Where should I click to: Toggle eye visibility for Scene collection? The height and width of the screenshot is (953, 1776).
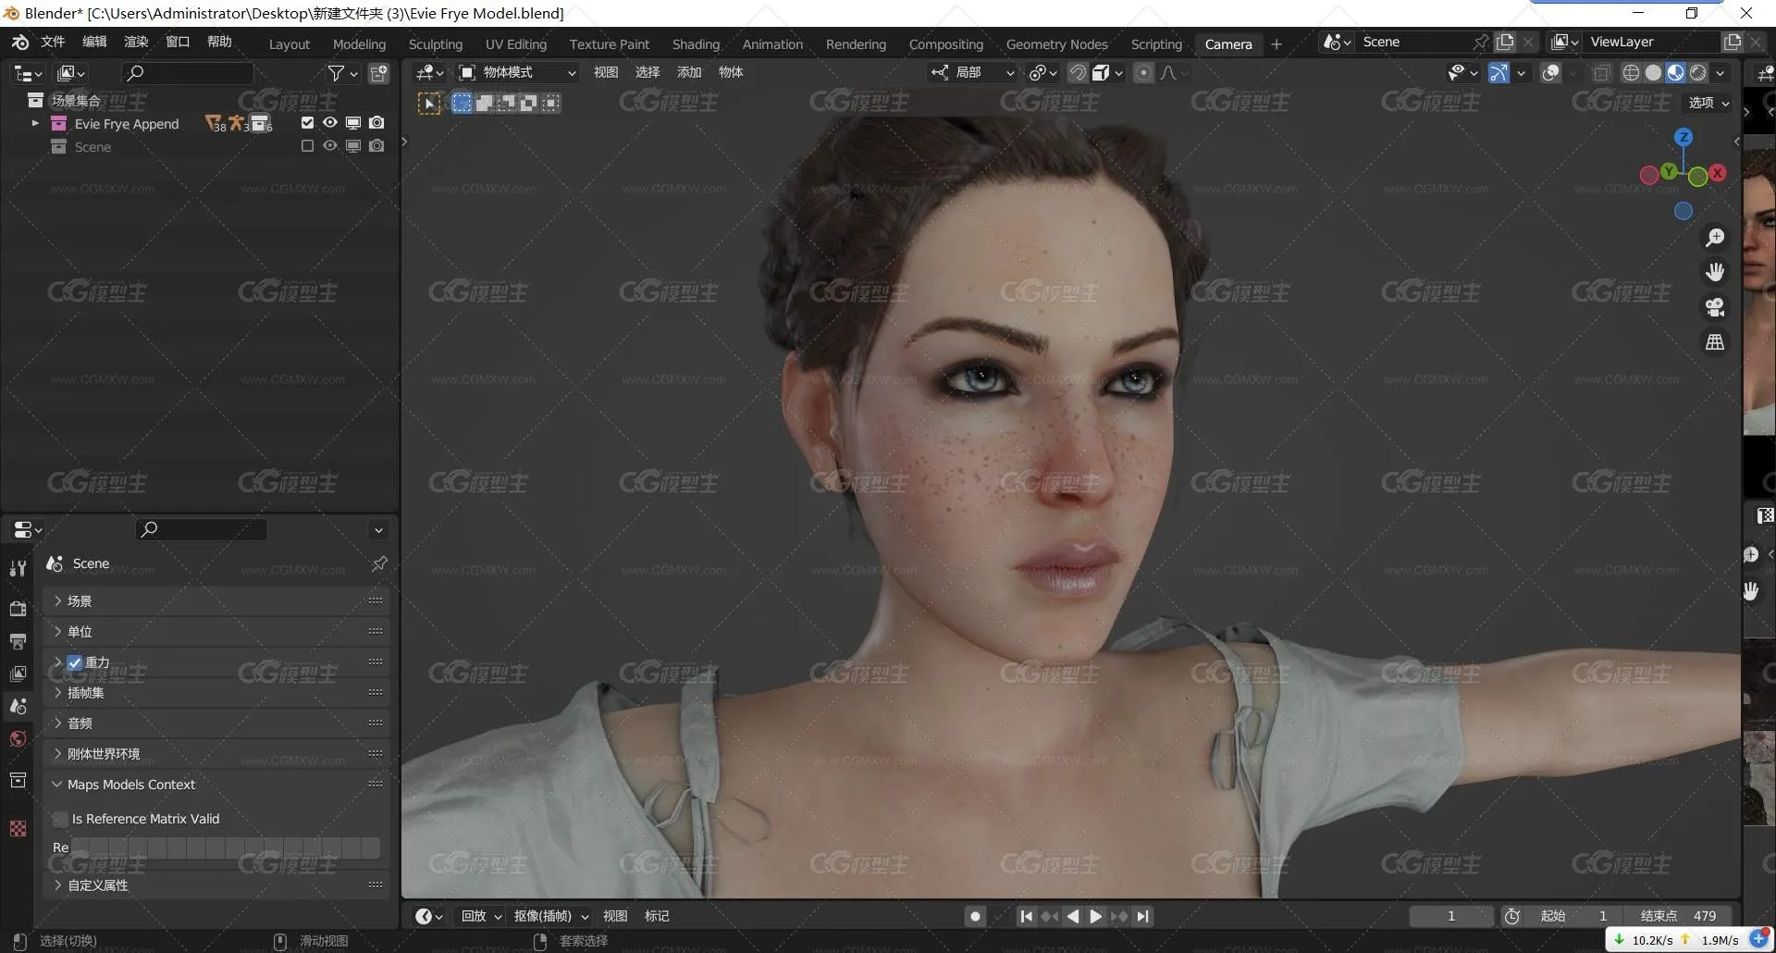(x=330, y=146)
